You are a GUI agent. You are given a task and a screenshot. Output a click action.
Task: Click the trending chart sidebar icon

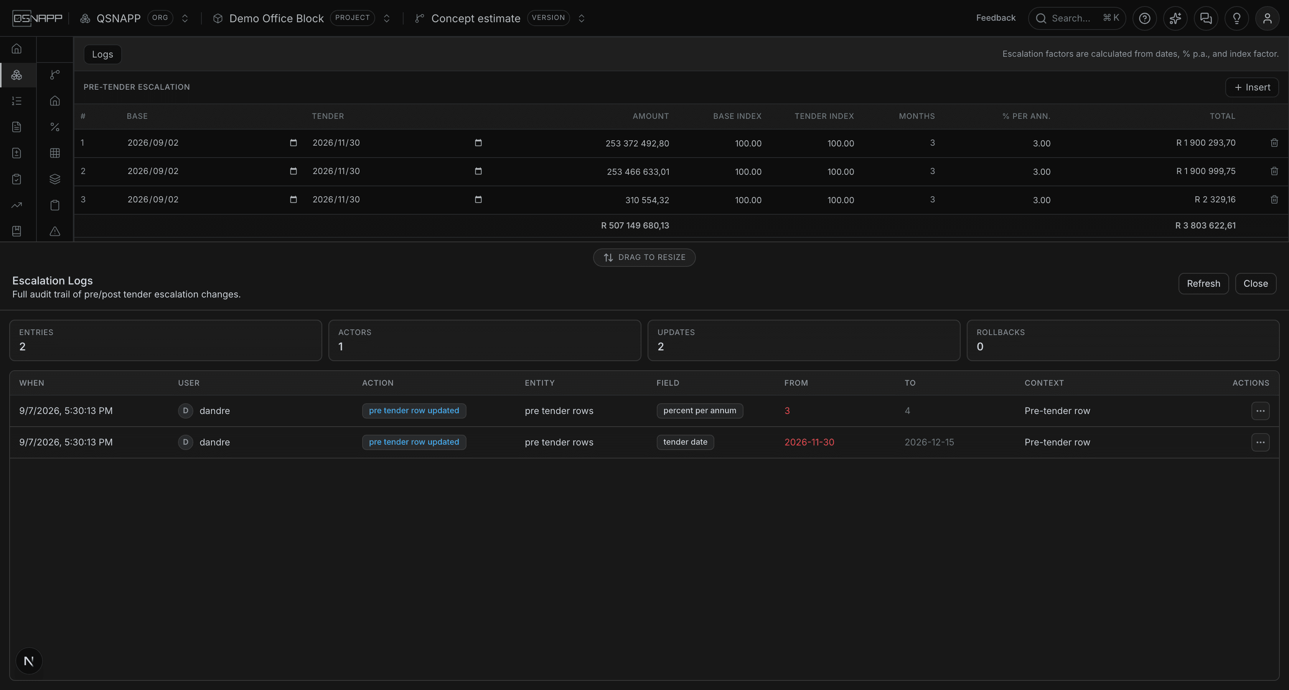[16, 205]
